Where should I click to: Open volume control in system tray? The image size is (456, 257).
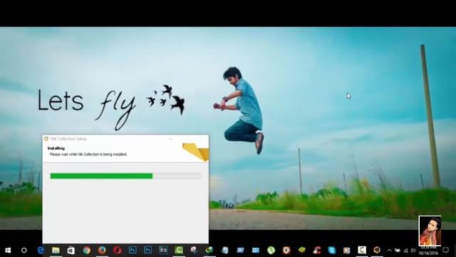click(x=413, y=251)
